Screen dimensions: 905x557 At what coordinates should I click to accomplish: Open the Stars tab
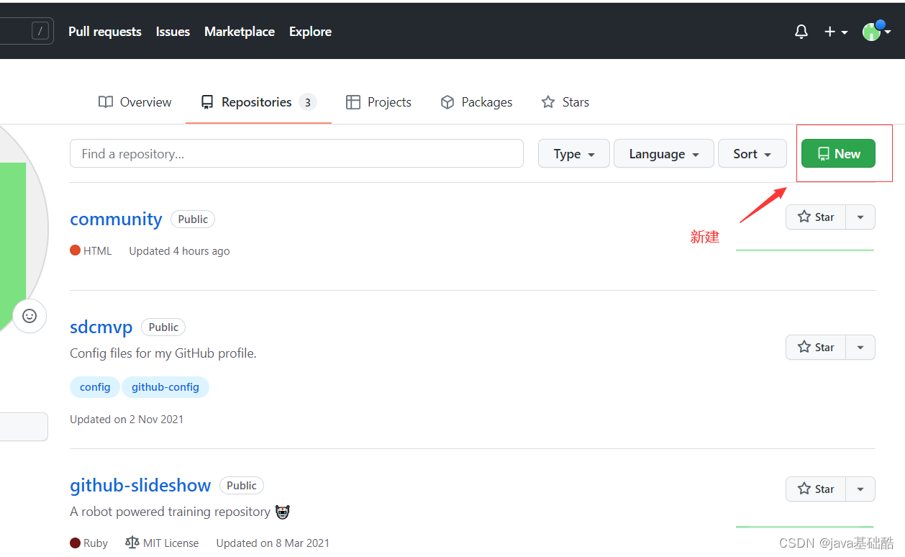[x=565, y=102]
